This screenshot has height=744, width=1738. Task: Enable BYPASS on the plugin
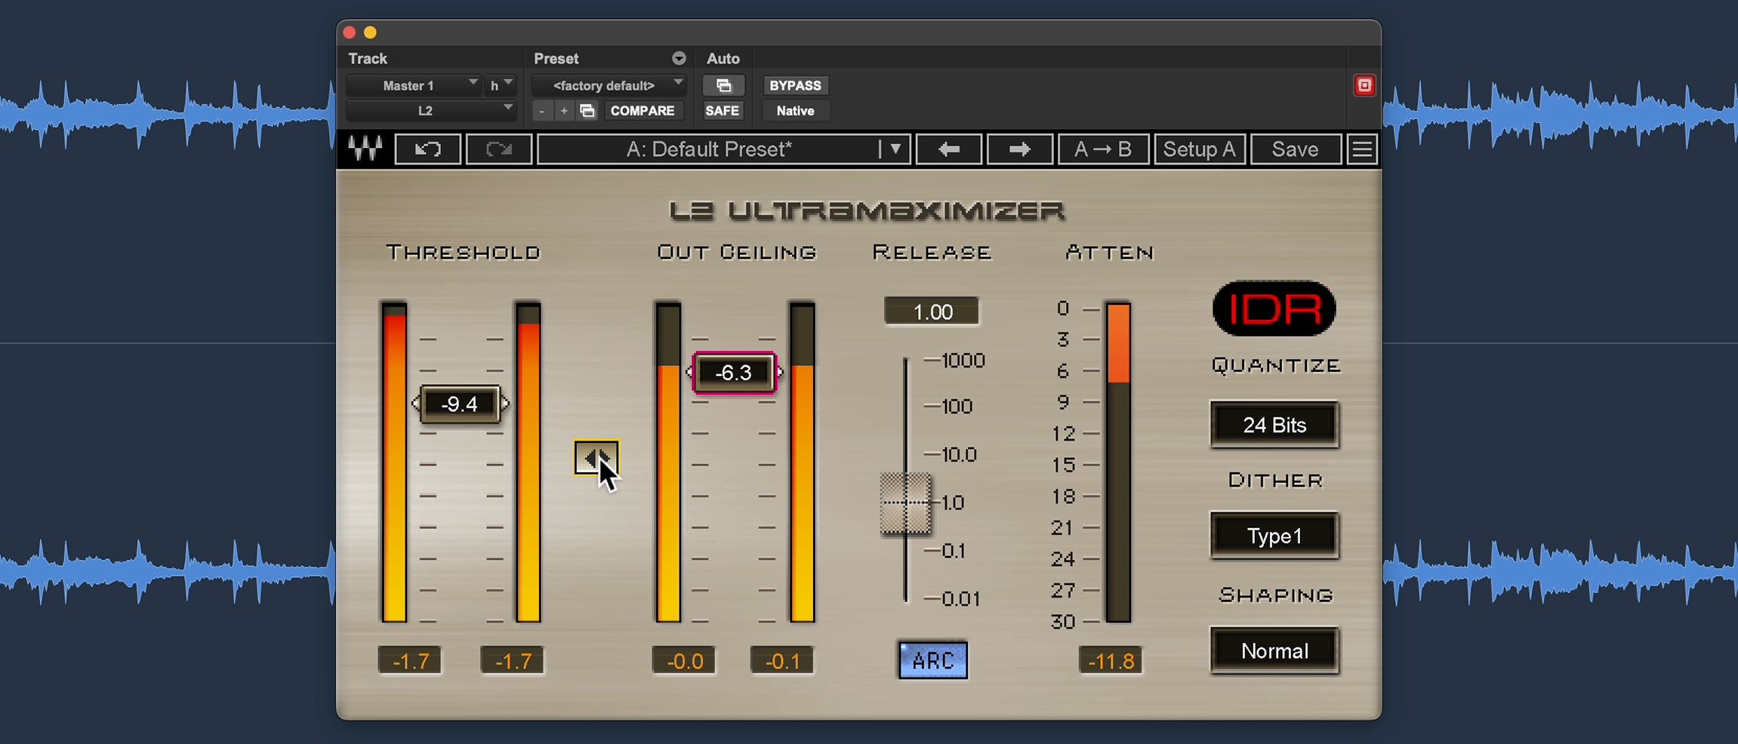coord(794,85)
